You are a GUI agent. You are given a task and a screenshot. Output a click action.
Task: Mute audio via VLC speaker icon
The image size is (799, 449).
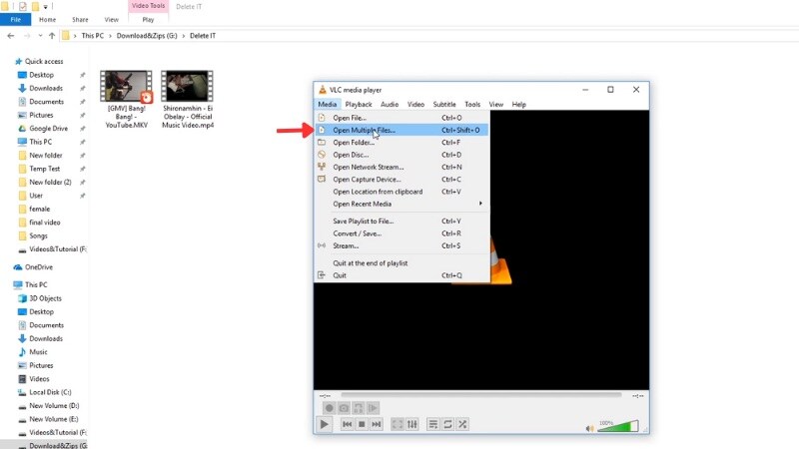coord(590,429)
